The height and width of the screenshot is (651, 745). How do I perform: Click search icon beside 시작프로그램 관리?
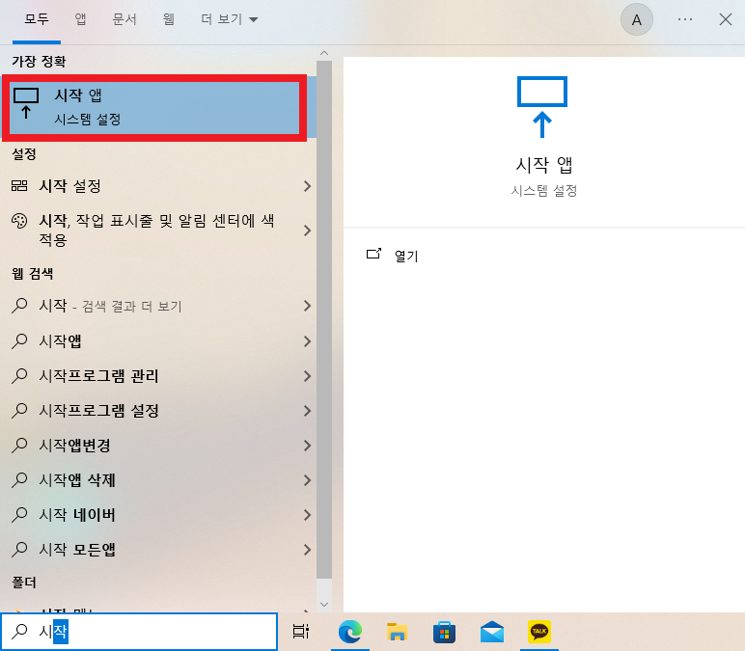[19, 375]
